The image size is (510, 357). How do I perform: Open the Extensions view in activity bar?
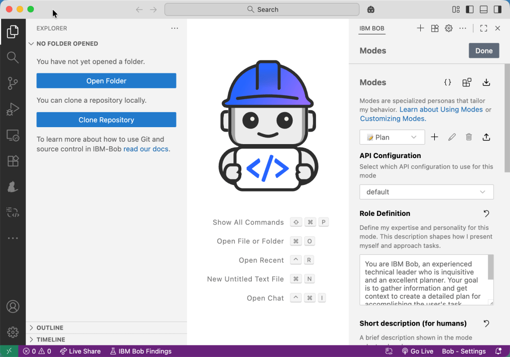coord(12,161)
